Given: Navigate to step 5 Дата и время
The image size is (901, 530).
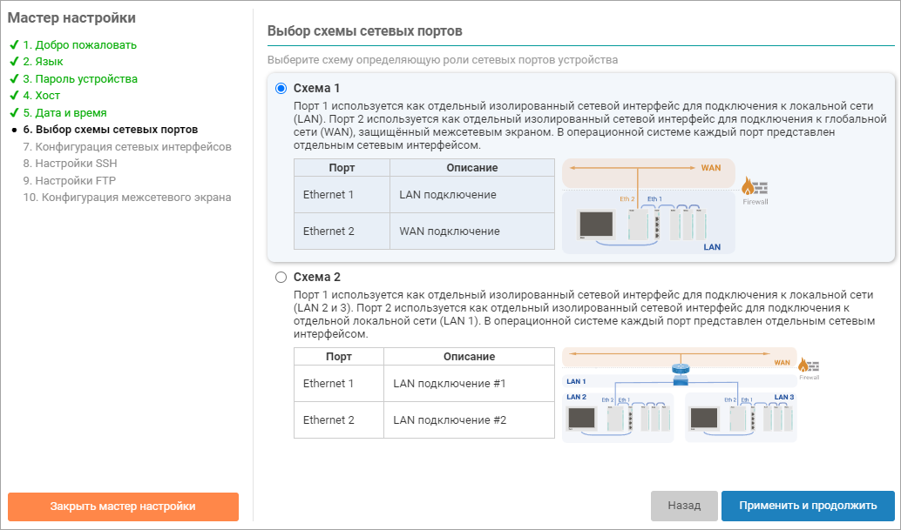Looking at the screenshot, I should tap(64, 113).
